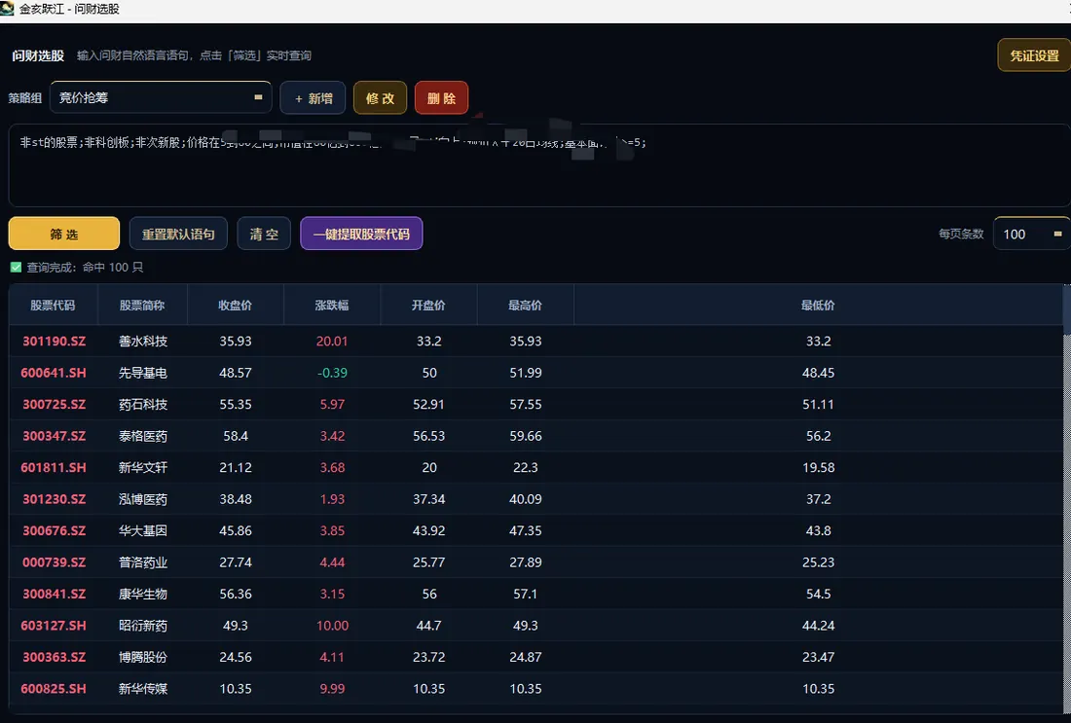The image size is (1071, 723).
Task: Click into the query statement text box
Action: tap(539, 165)
